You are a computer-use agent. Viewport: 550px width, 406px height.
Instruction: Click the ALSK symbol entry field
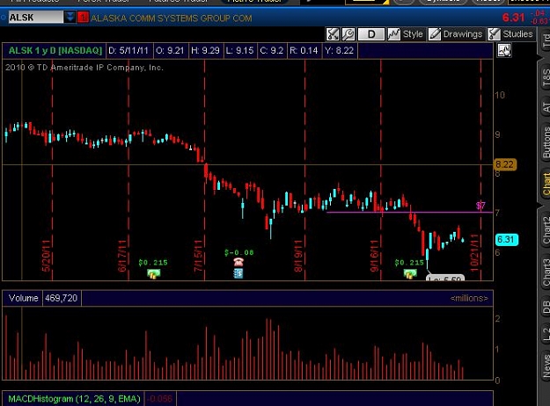(x=36, y=18)
